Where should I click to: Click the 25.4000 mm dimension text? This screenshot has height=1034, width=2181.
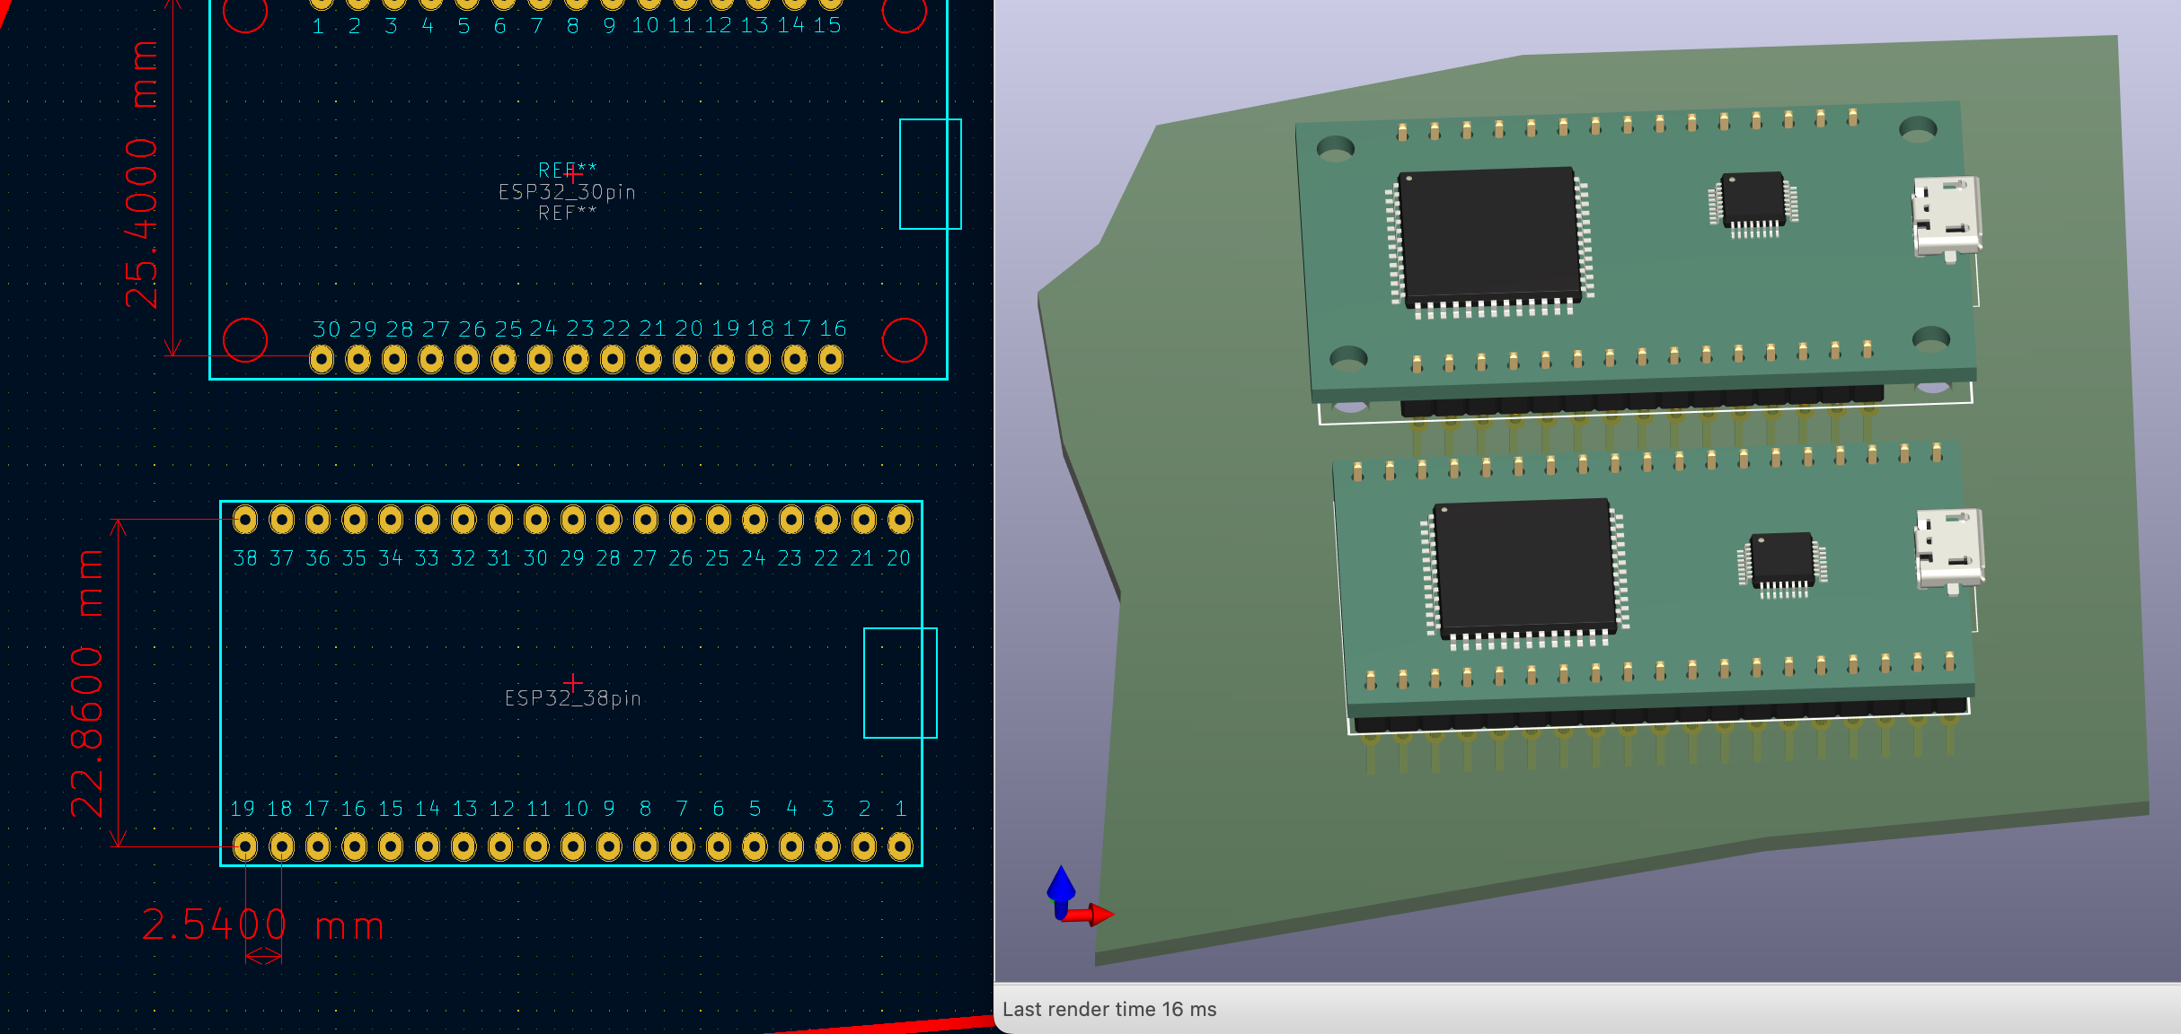[x=141, y=175]
